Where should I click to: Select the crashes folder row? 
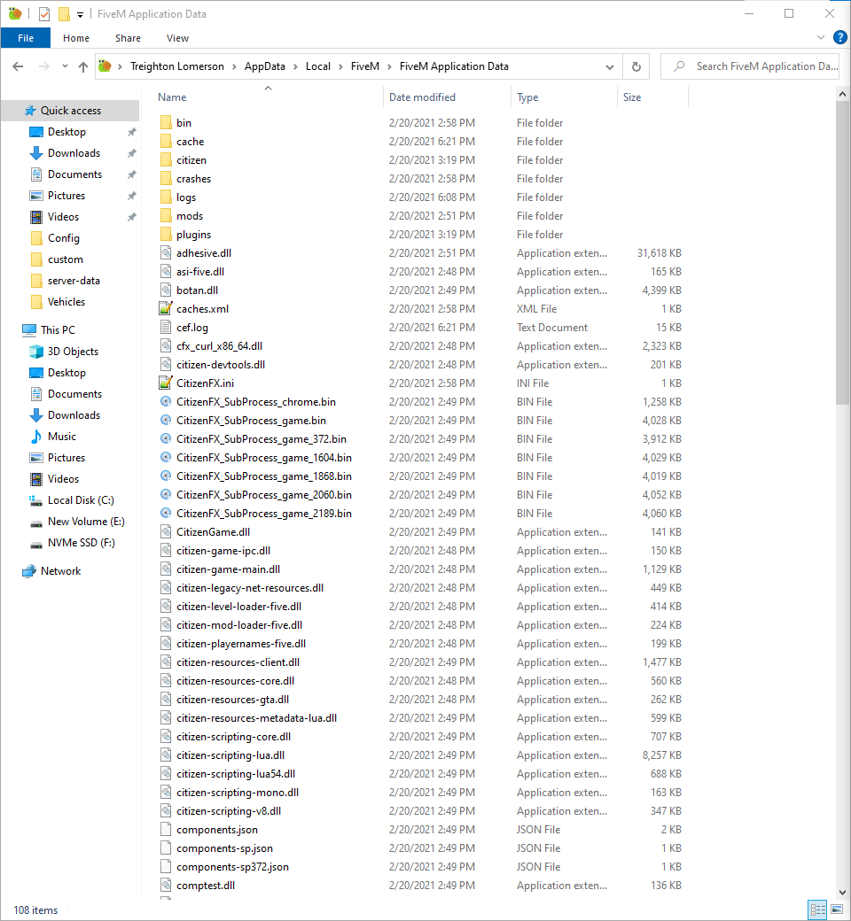pos(420,179)
